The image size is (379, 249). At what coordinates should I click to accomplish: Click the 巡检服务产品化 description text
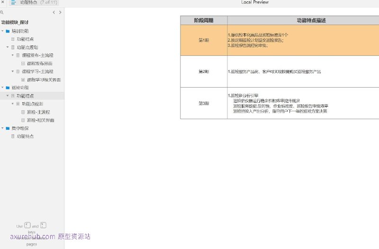pyautogui.click(x=274, y=72)
